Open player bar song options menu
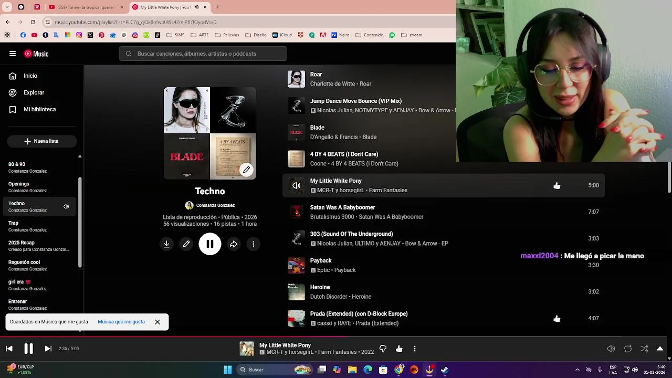672x378 pixels. coord(415,349)
